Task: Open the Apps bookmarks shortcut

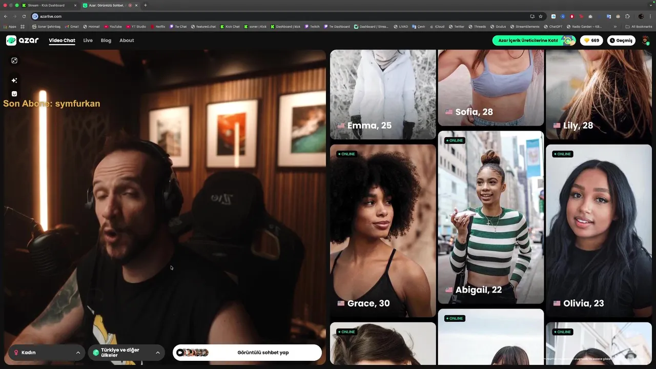Action: 10,27
